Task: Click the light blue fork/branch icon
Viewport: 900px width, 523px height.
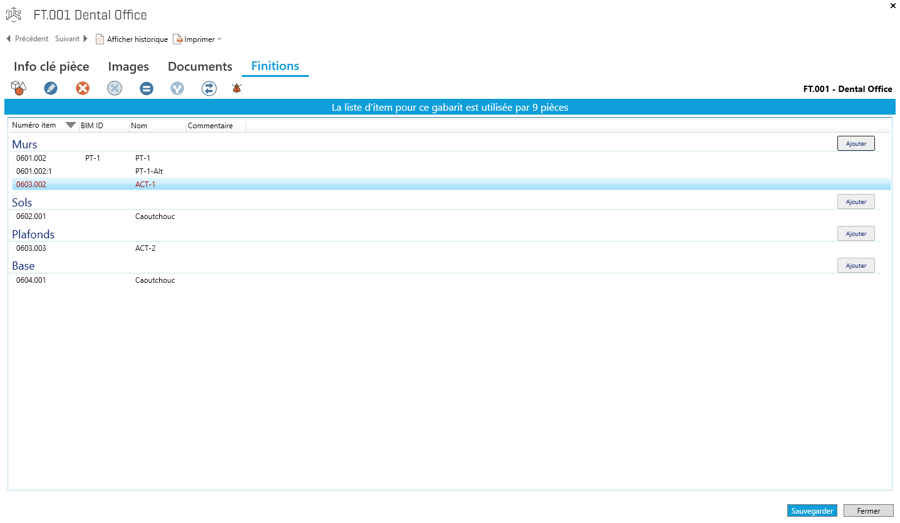Action: tap(178, 88)
